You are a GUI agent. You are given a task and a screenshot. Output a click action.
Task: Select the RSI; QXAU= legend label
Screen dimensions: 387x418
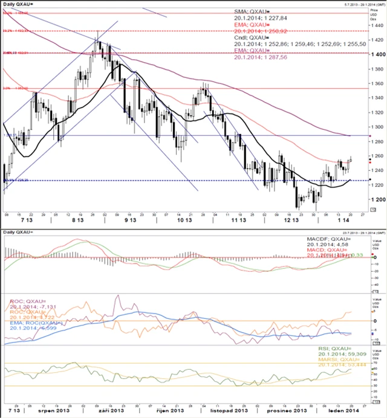[x=334, y=349]
